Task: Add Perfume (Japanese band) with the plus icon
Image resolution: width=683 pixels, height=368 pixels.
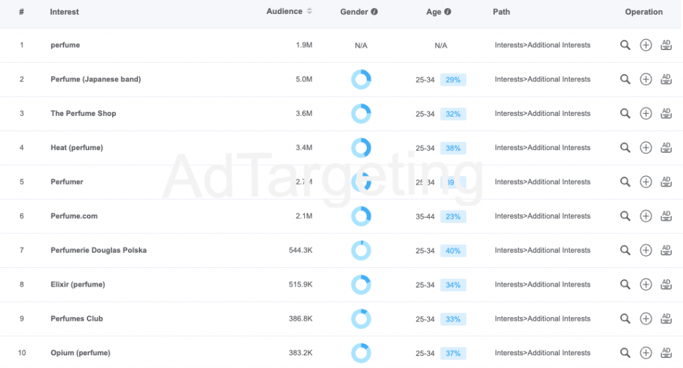Action: (646, 79)
